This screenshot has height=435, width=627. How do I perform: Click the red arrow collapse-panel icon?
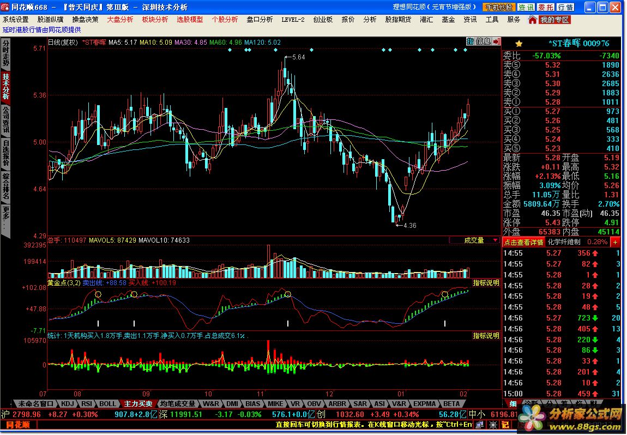(x=496, y=41)
